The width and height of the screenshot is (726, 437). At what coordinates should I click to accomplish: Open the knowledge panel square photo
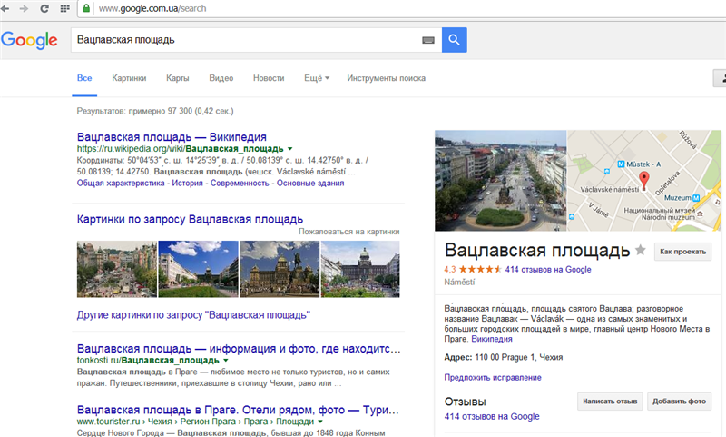point(501,181)
